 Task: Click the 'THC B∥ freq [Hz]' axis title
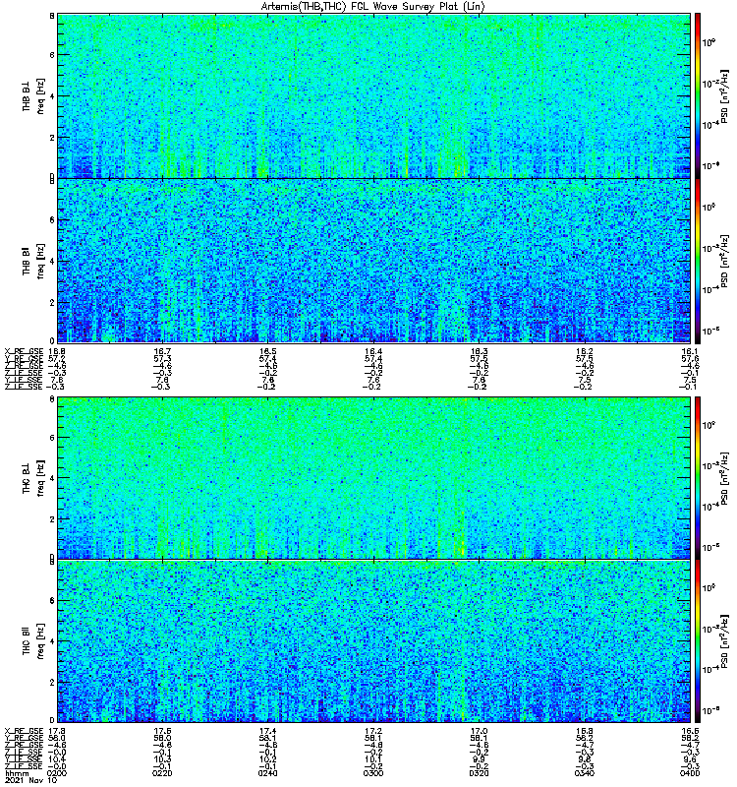tap(32, 641)
